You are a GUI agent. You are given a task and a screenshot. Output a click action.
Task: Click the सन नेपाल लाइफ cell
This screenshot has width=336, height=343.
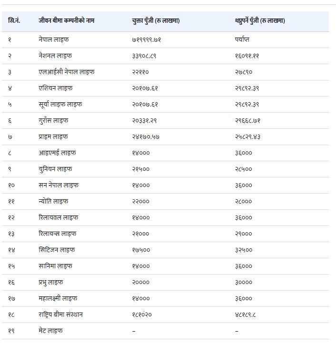[x=59, y=185]
